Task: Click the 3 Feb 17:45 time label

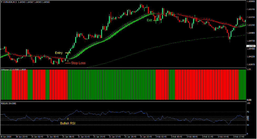Action: (239, 137)
